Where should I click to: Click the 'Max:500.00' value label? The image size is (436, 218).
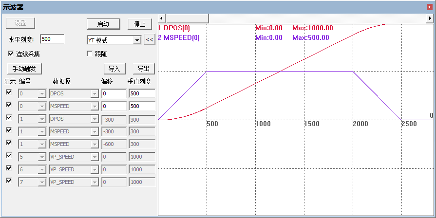(311, 37)
